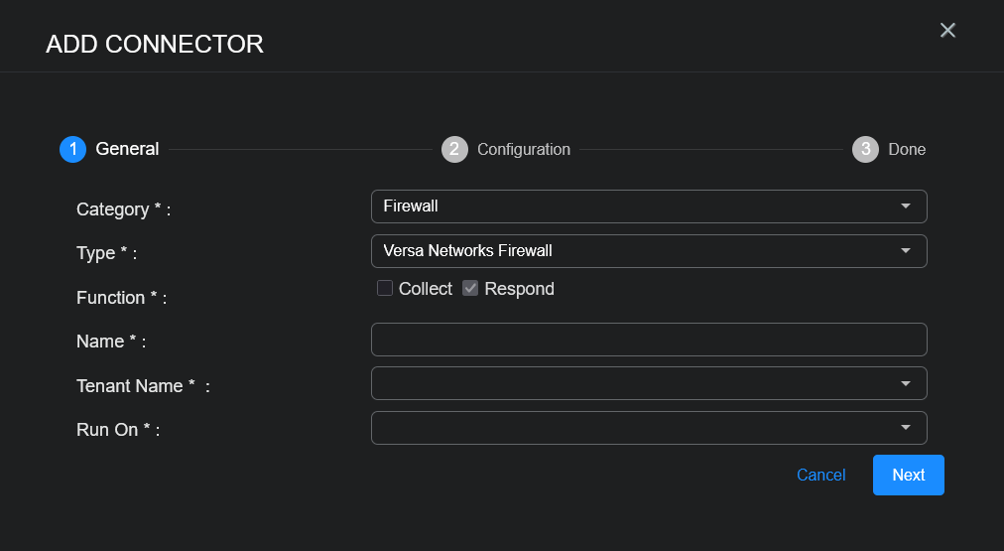Expand the empty Tenant Name combo box
Screen dimensions: 1004x551
click(635, 383)
